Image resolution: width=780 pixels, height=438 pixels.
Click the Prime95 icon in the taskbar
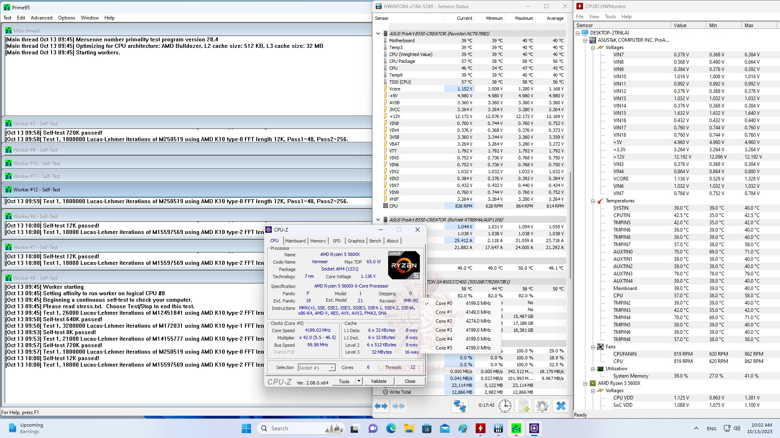click(516, 428)
